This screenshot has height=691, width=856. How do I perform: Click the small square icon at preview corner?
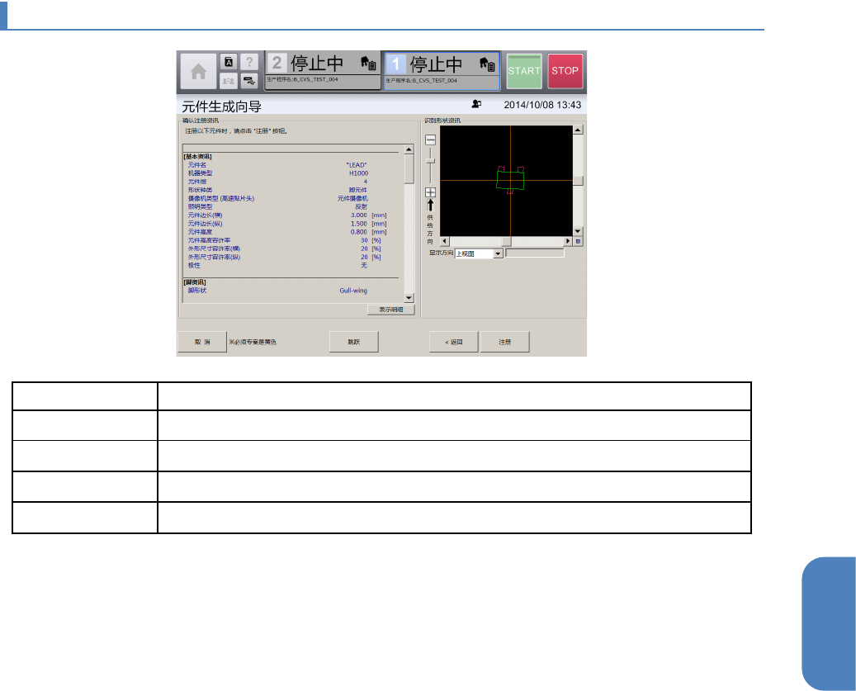(x=578, y=241)
